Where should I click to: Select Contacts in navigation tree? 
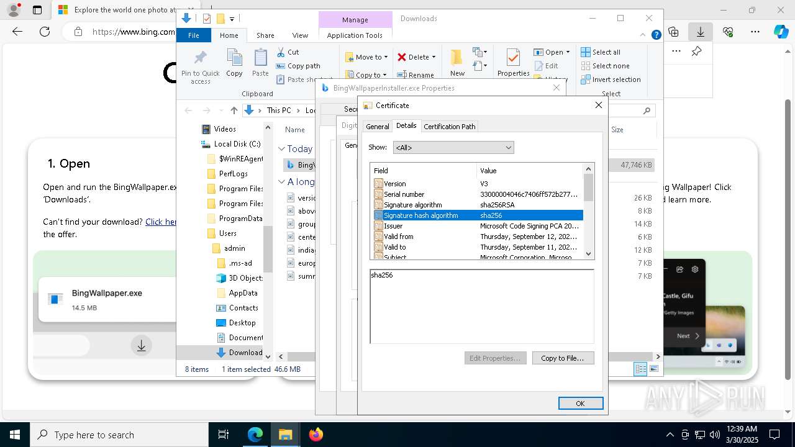coord(237,308)
